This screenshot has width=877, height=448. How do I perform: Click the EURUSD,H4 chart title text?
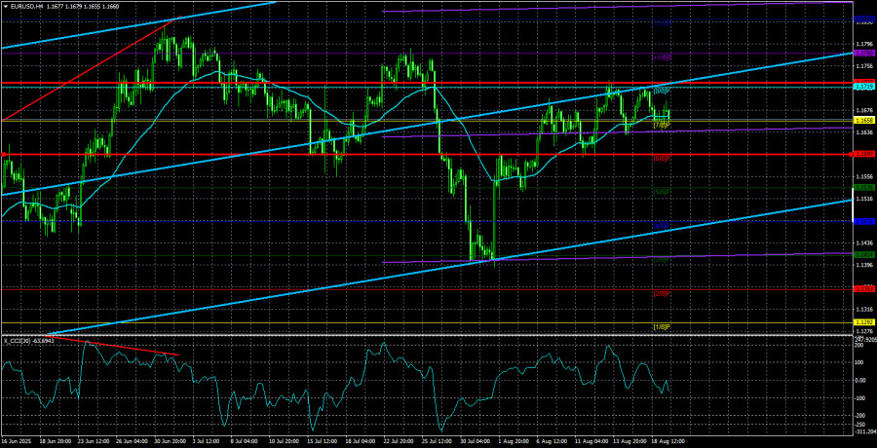(x=26, y=6)
